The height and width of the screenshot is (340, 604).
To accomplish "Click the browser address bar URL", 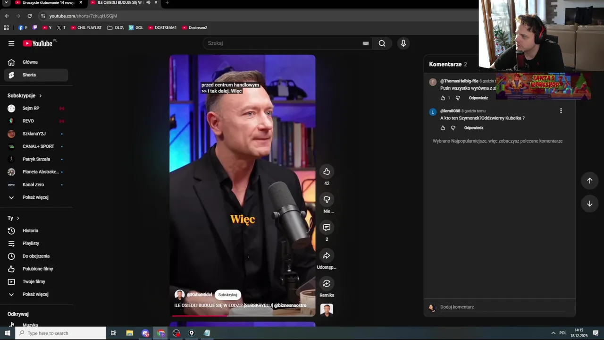I will (x=83, y=16).
